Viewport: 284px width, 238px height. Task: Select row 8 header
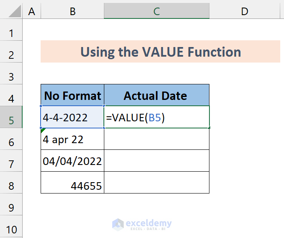11,183
